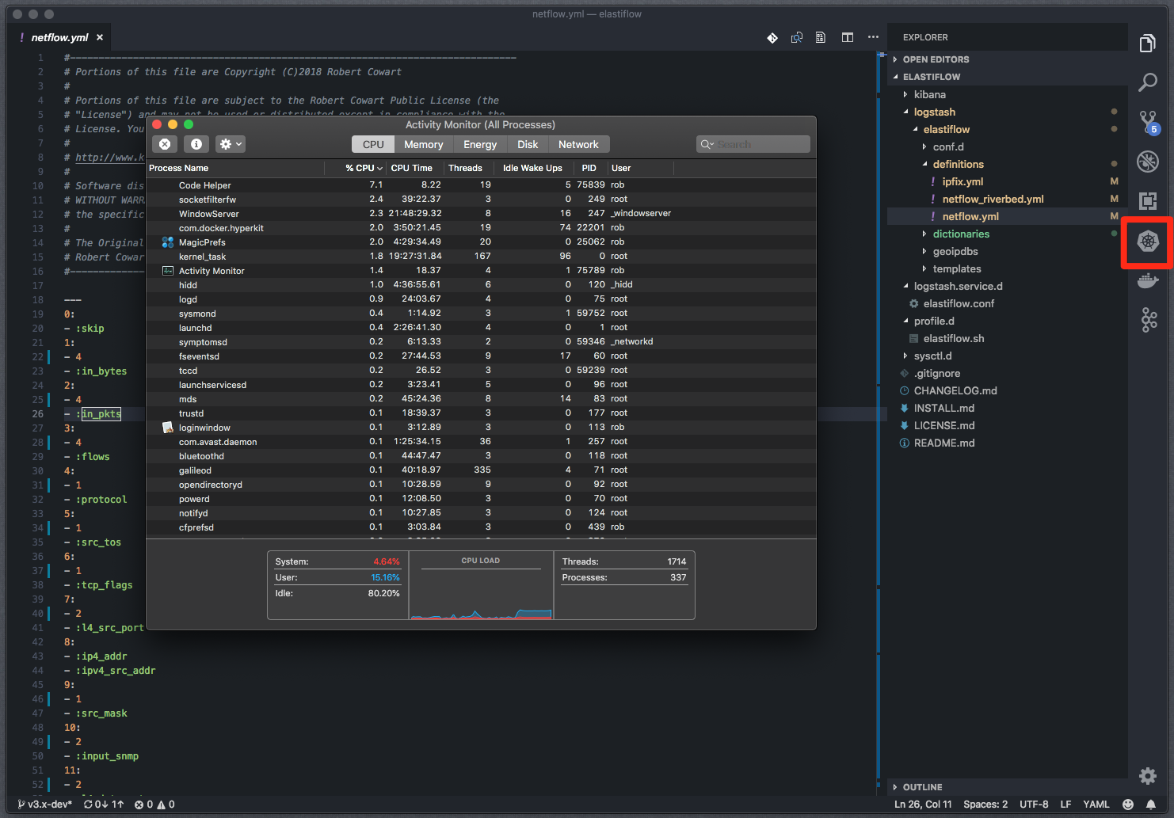Open Manage gear at bottom of activity bar

click(x=1147, y=776)
